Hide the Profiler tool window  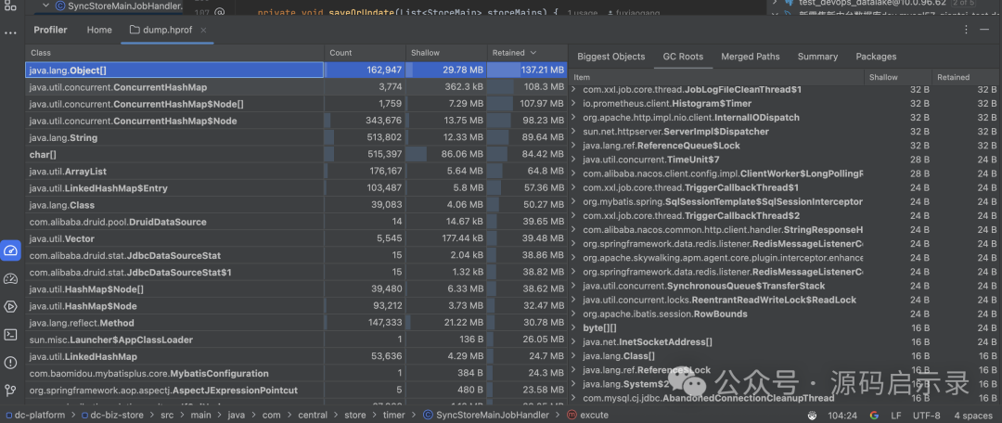[986, 30]
